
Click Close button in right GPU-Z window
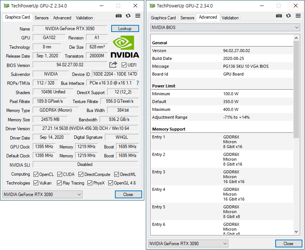(x=289, y=243)
